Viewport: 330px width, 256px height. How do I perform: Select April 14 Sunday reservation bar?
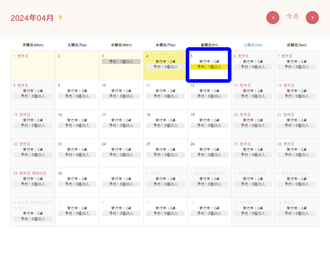(x=296, y=96)
